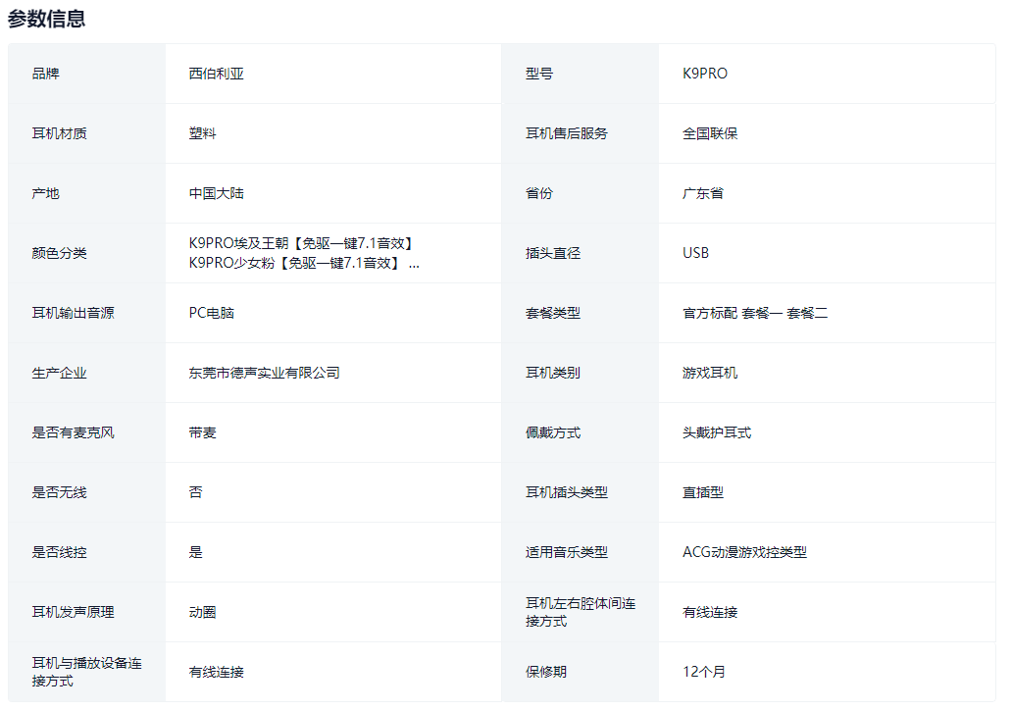Click the origin value 中国大陆

click(216, 193)
